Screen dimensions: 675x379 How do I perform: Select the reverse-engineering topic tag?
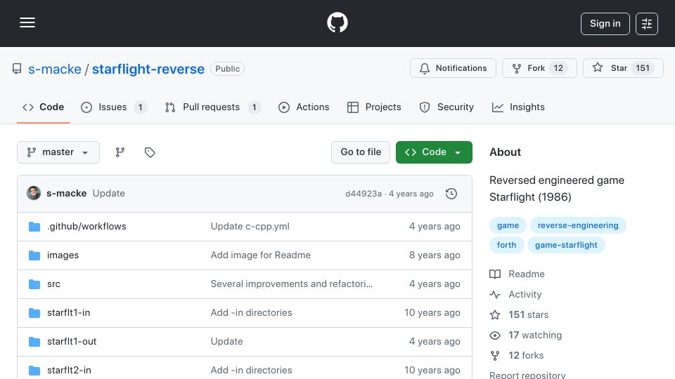(578, 225)
